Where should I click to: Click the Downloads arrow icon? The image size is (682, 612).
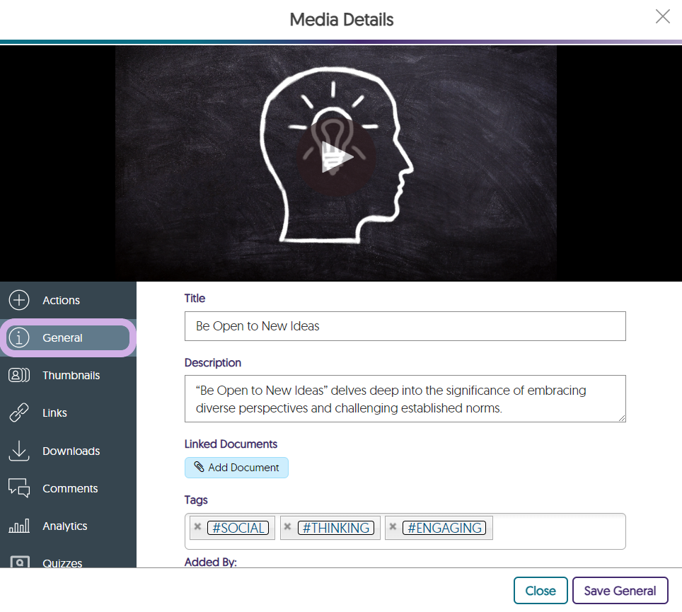click(x=19, y=451)
